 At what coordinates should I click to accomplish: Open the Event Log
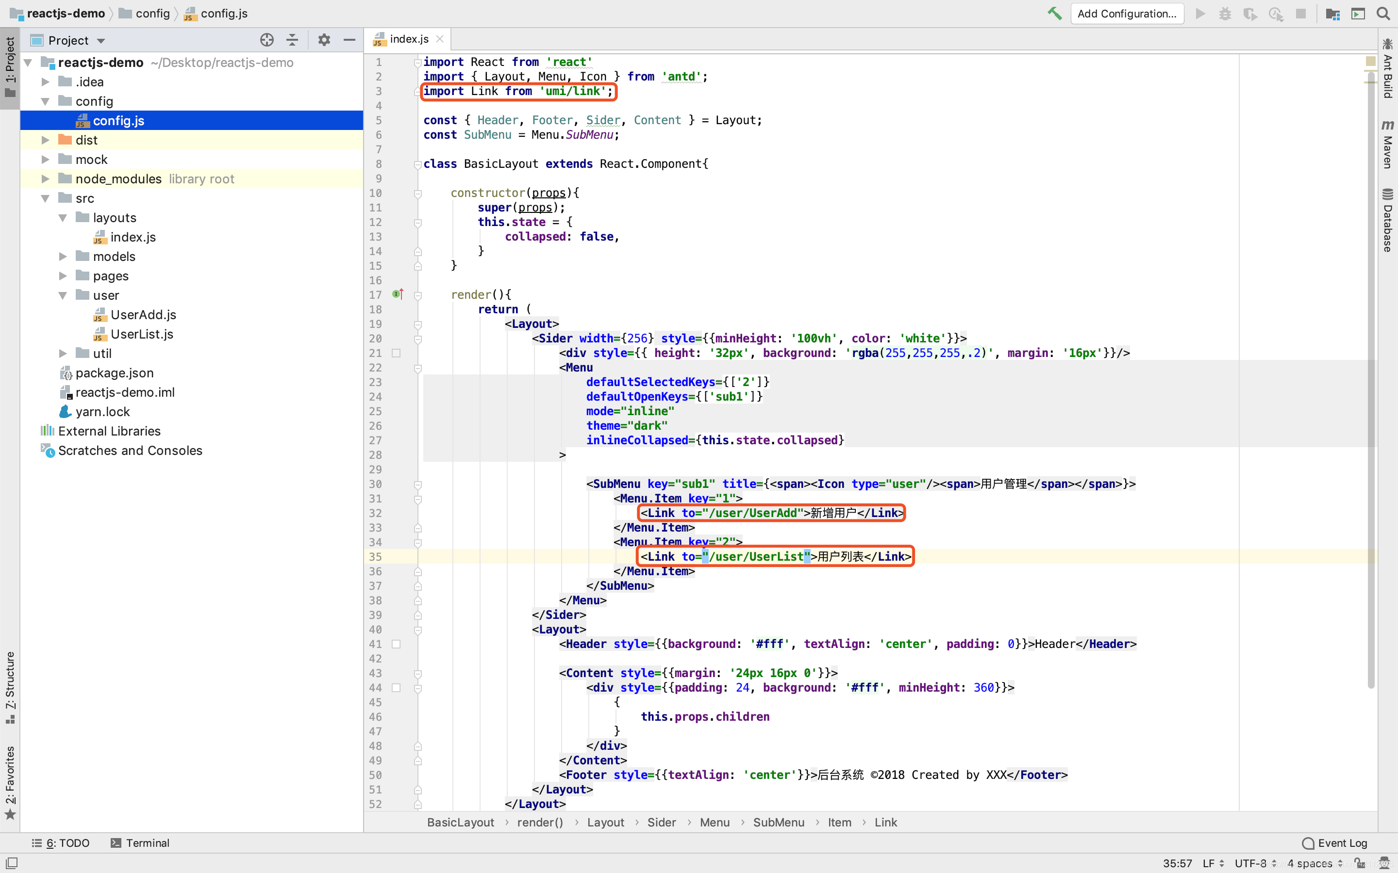pyautogui.click(x=1334, y=843)
